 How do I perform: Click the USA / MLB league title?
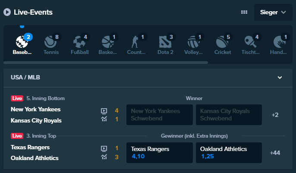25,77
